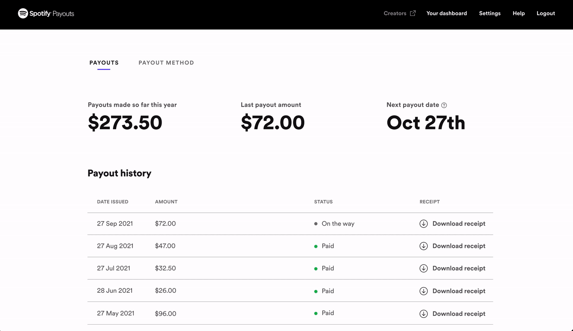Download receipt text for $26.00 payout

tap(459, 291)
